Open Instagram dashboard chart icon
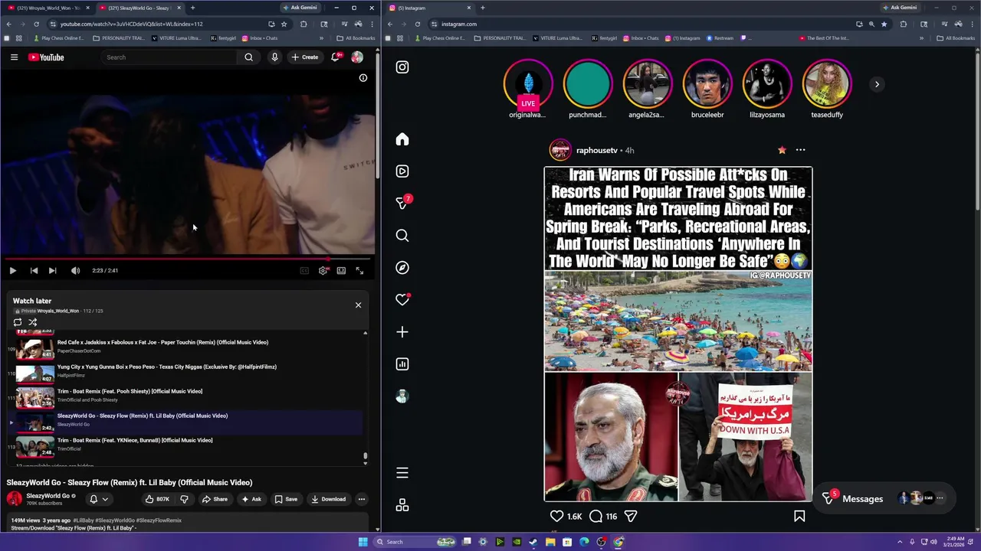Screen dimensions: 981x551 (x=402, y=364)
